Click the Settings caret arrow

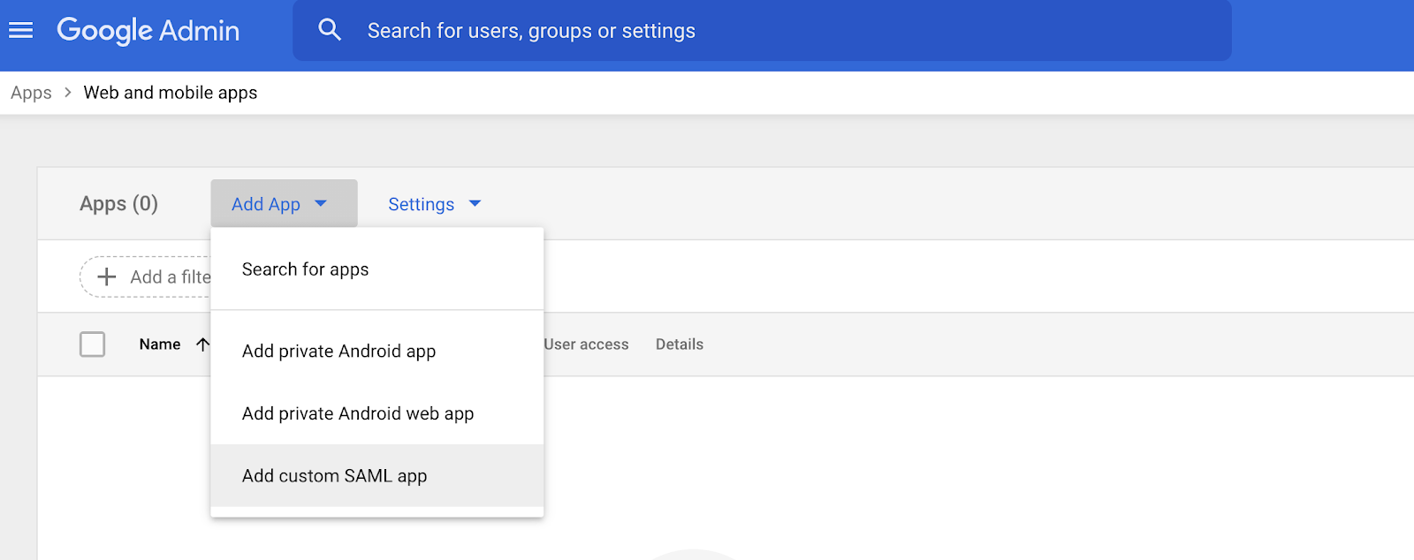tap(475, 204)
